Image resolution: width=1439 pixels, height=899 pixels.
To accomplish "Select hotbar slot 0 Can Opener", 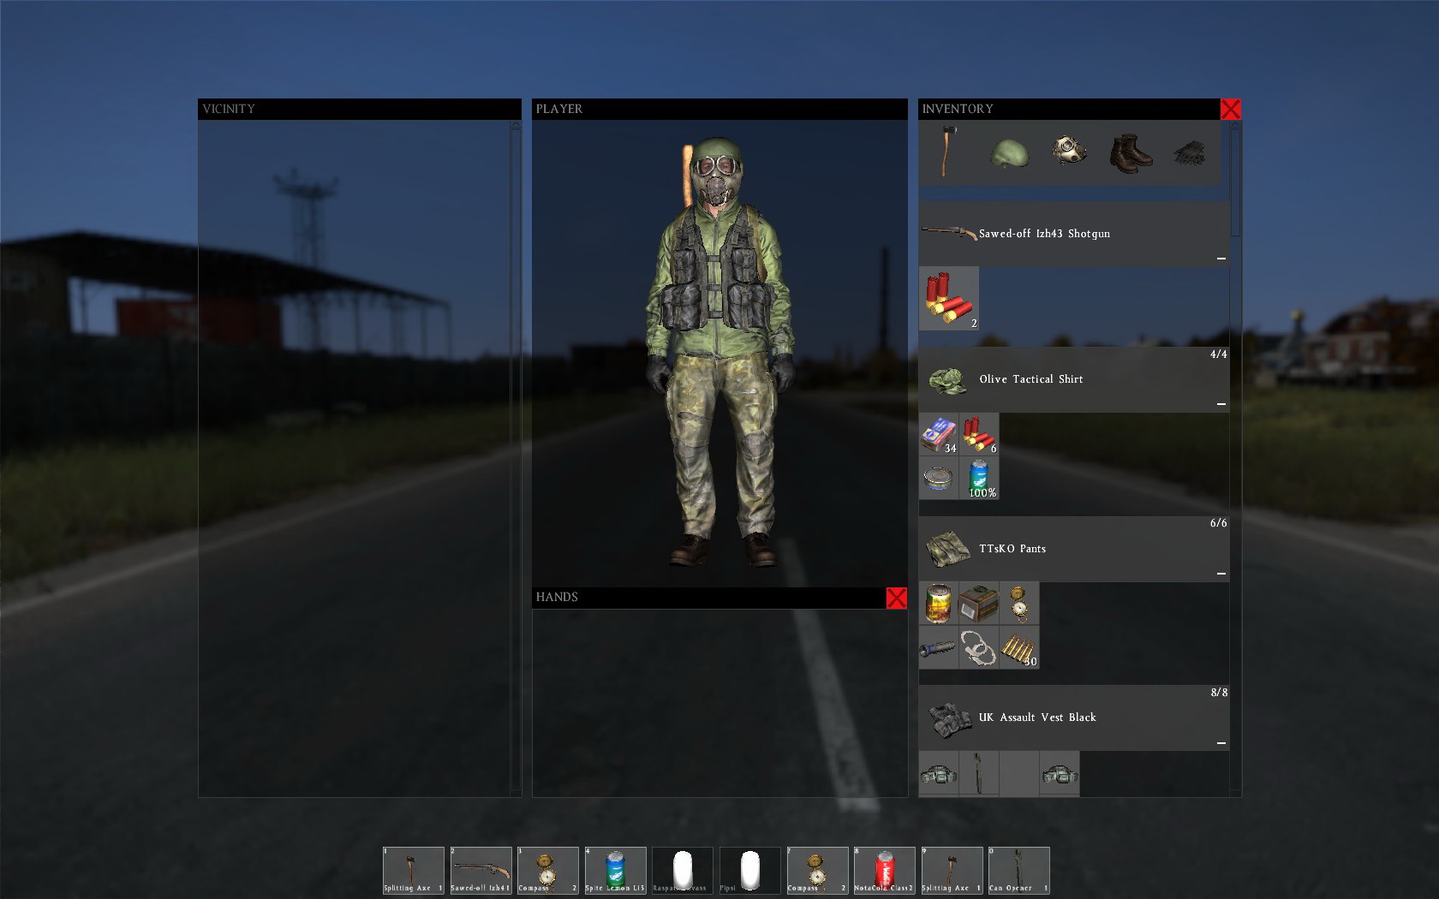I will [1019, 871].
